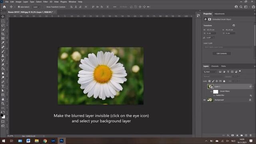Select the Zoom tool in the toolbox
The height and width of the screenshot is (144, 256).
3,104
